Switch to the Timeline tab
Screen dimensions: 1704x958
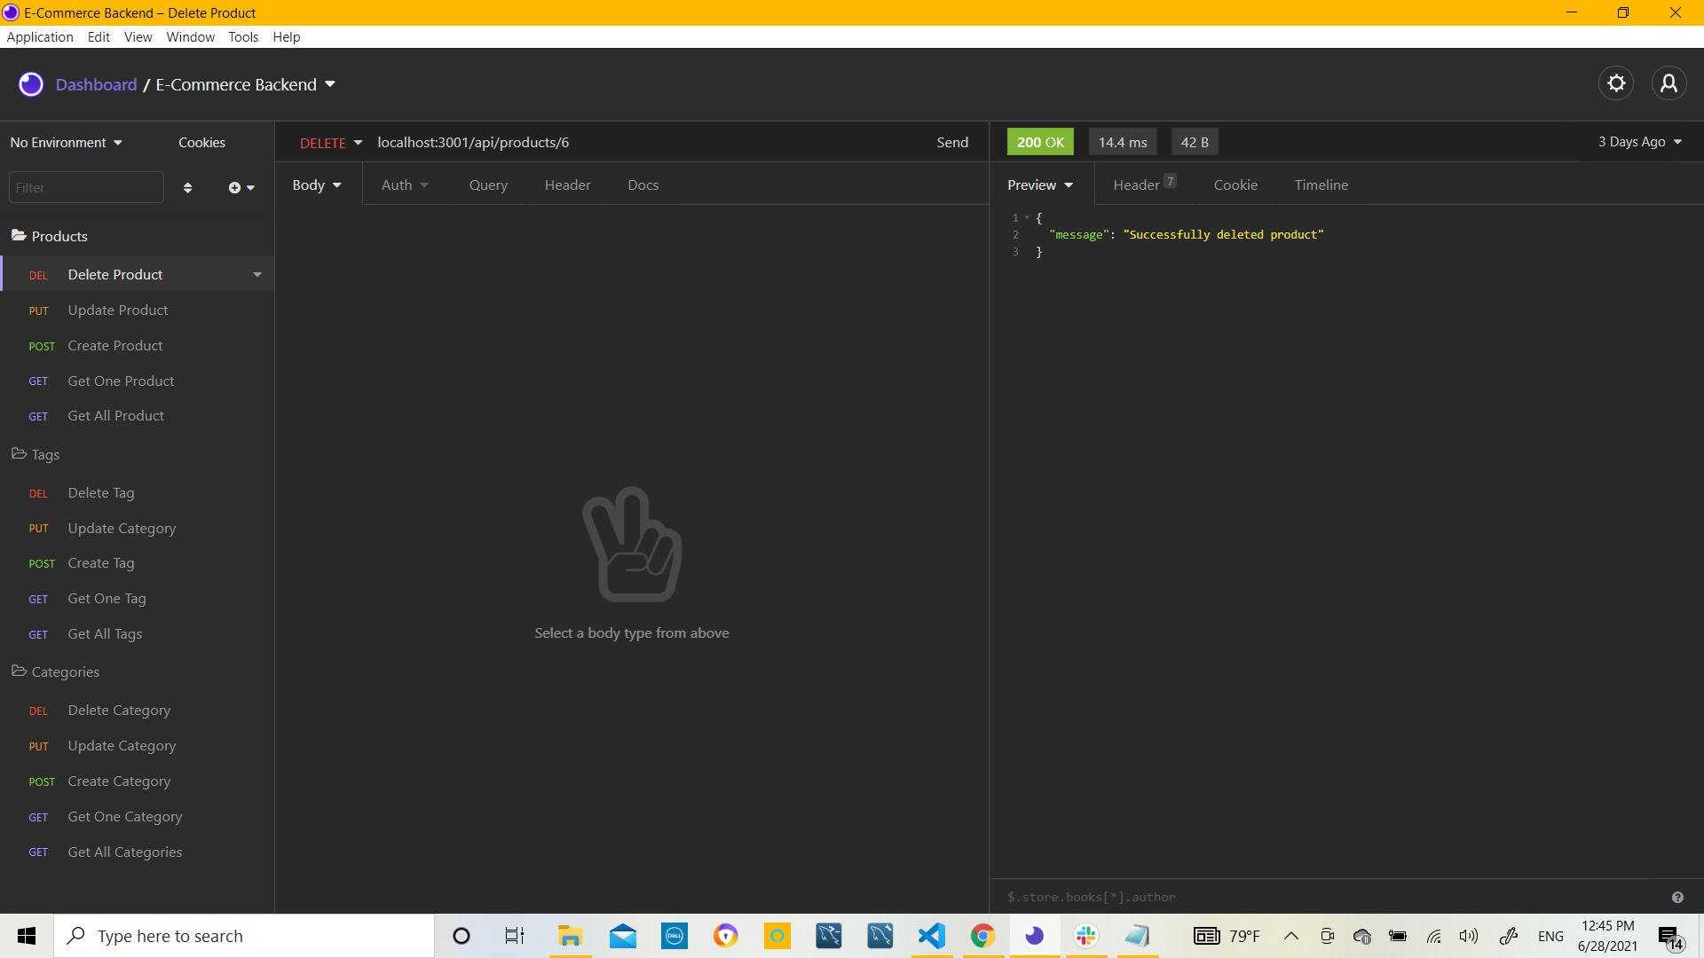1321,185
